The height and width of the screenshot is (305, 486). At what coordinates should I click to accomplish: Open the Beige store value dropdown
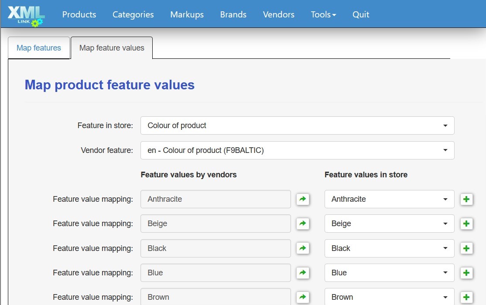tap(390, 224)
